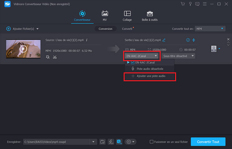Image resolution: width=232 pixels, height=149 pixels.
Task: Click the shopping cart icon in the title bar
Action: pyautogui.click(x=183, y=4)
